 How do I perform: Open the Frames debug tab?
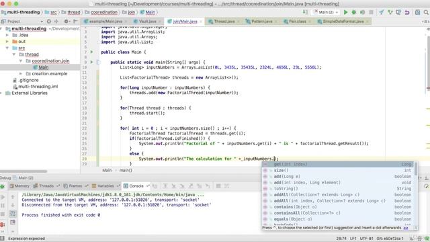(75, 186)
